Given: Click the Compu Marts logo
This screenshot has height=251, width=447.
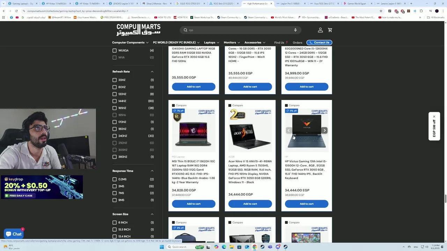Looking at the screenshot, I should [139, 30].
